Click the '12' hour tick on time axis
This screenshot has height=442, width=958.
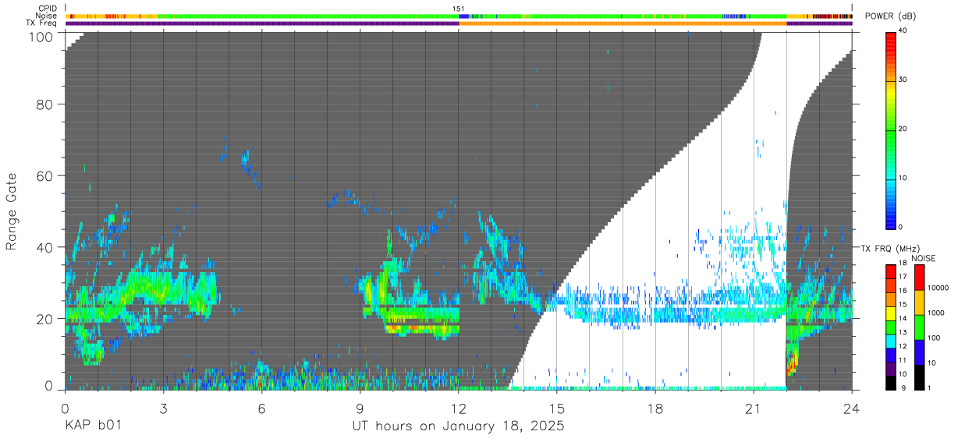pos(459,409)
